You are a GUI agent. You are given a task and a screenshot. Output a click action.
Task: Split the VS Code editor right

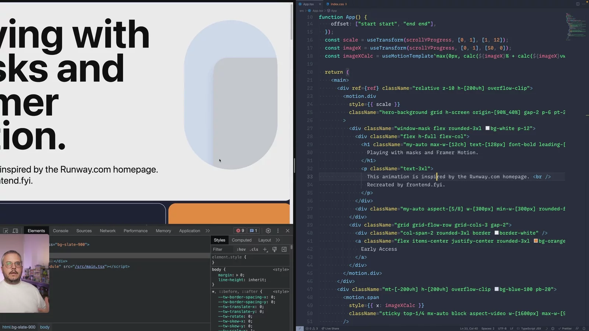(578, 4)
